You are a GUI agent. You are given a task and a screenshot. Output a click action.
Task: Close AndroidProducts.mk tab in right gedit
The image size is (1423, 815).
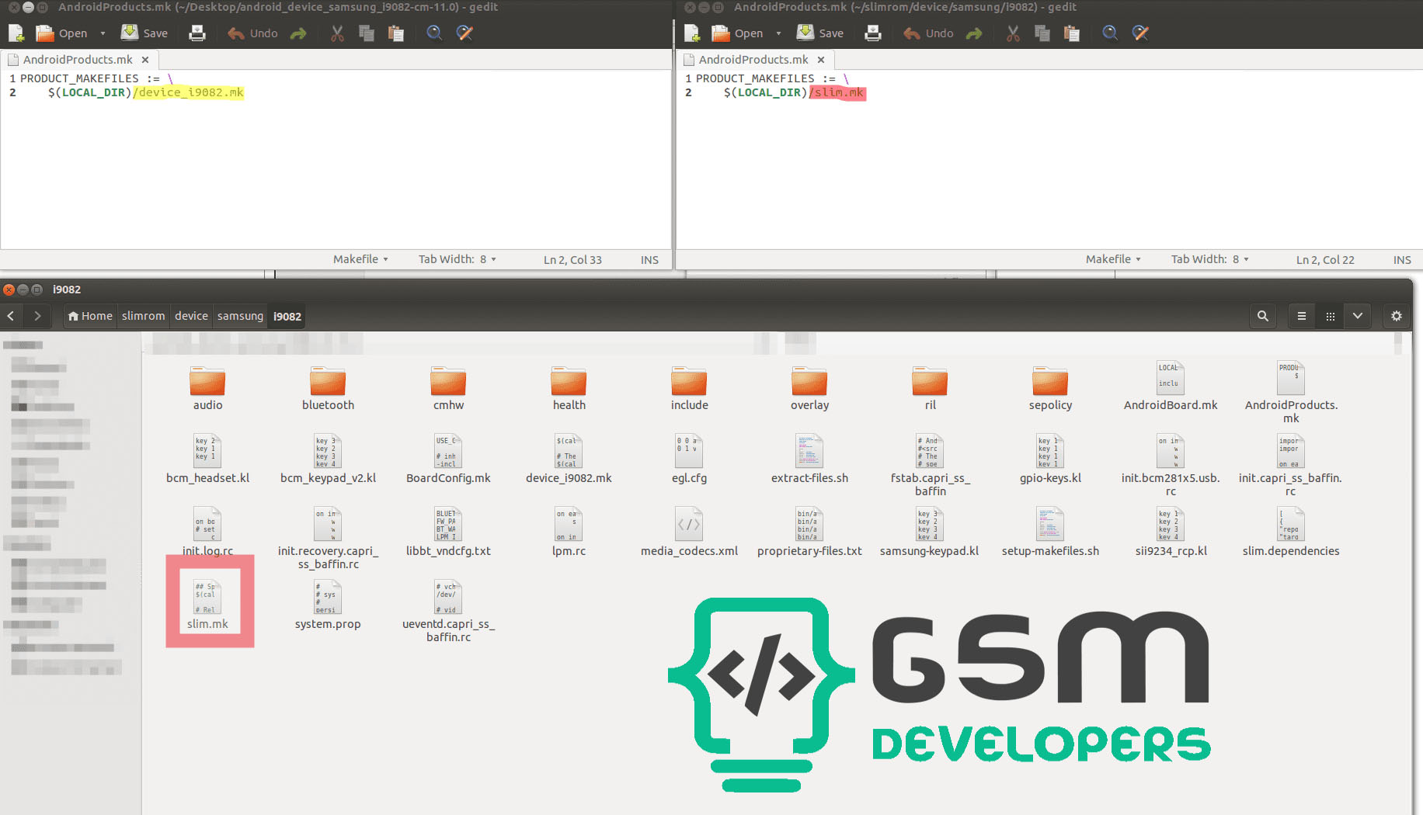(x=821, y=60)
